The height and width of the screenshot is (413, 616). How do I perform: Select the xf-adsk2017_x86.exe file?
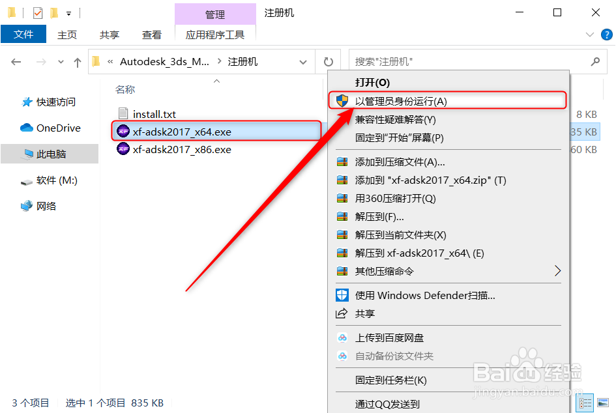(182, 150)
